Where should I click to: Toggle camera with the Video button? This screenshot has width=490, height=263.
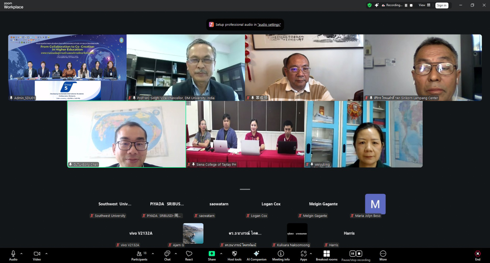pos(37,255)
